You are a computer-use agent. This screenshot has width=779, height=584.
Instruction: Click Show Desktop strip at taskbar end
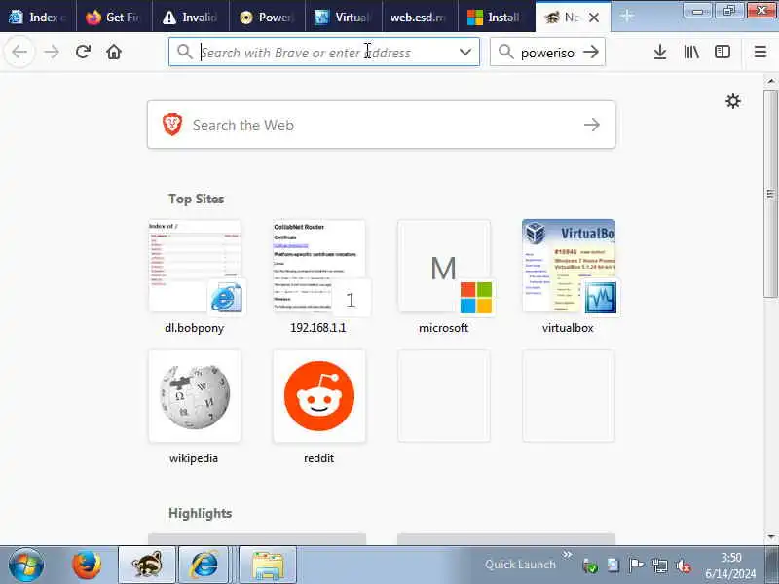coord(772,566)
